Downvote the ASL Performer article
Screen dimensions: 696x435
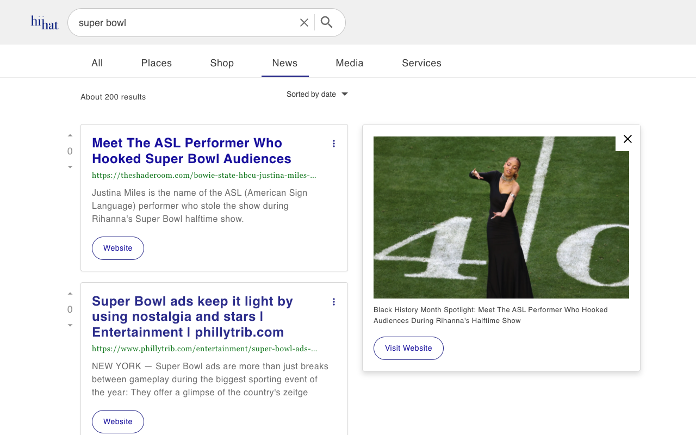(70, 167)
